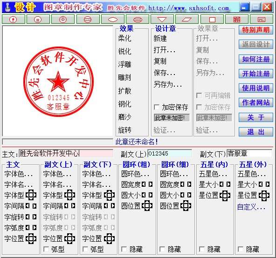Viewport: 276px width, 258px height.
Task: Click 五星(内) 星位置 move pad
Action: pos(225,195)
